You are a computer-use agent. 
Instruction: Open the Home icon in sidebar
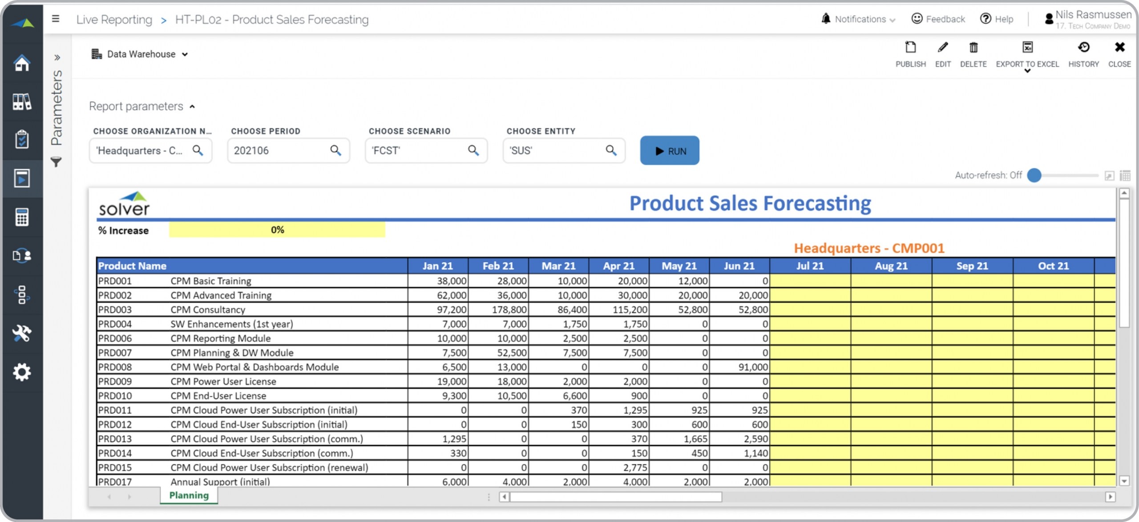[22, 63]
